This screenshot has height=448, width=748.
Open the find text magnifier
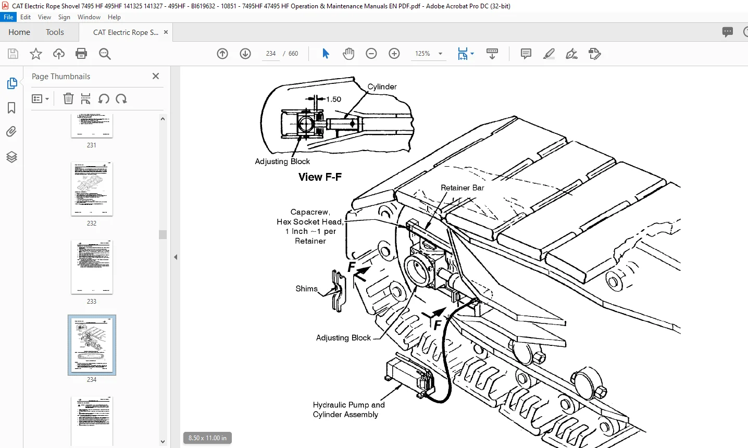point(105,54)
